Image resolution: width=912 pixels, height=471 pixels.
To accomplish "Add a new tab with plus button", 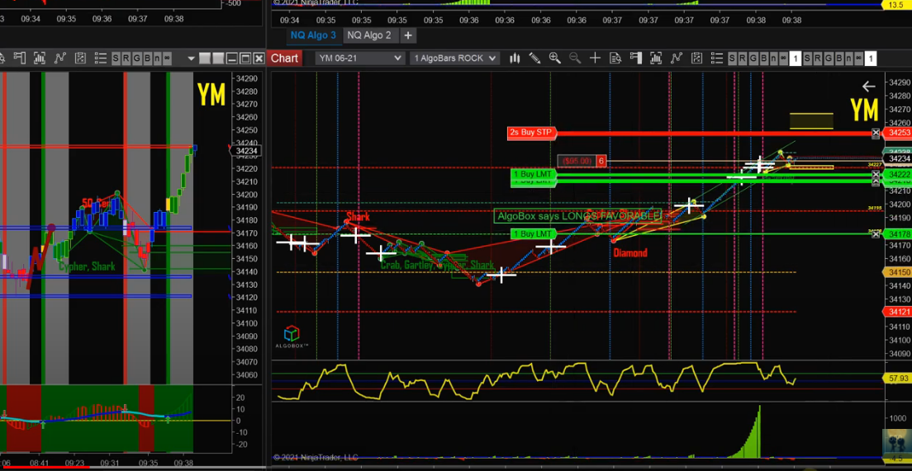I will (x=408, y=35).
